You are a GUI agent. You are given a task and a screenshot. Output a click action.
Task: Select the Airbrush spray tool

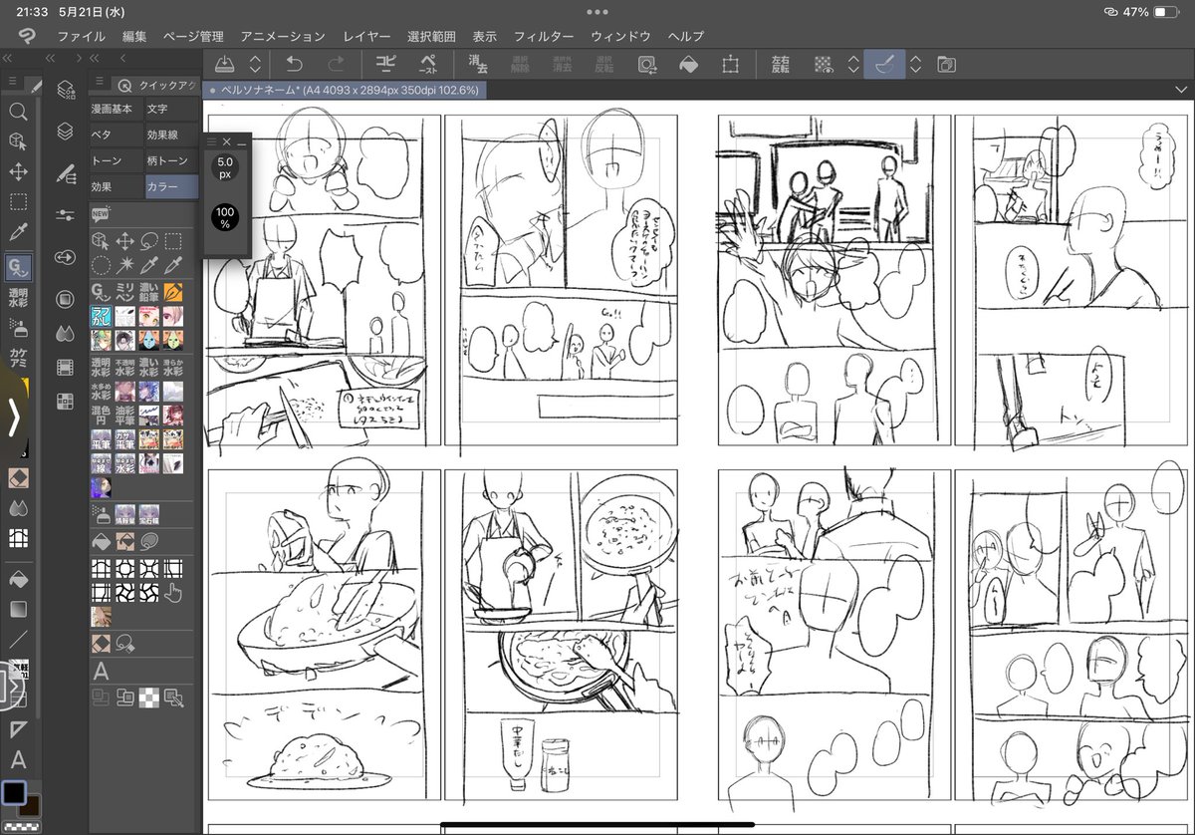click(18, 327)
